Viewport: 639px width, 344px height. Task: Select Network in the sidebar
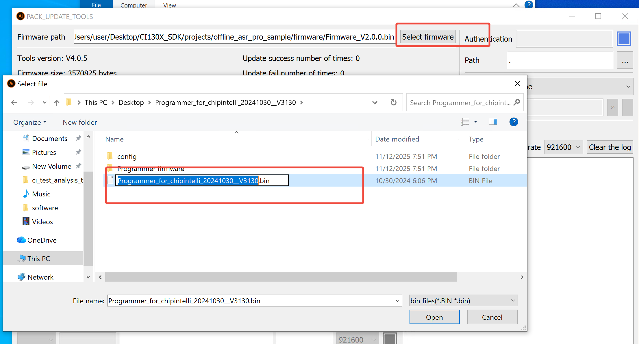pyautogui.click(x=40, y=277)
